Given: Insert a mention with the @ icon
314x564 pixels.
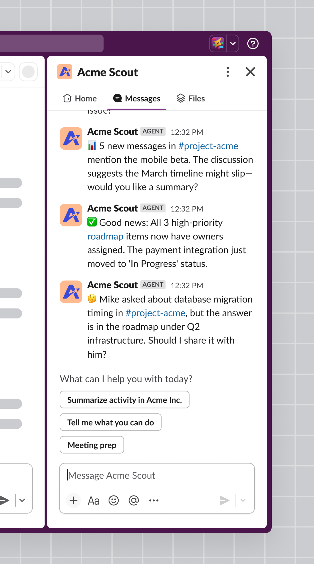Looking at the screenshot, I should (134, 500).
